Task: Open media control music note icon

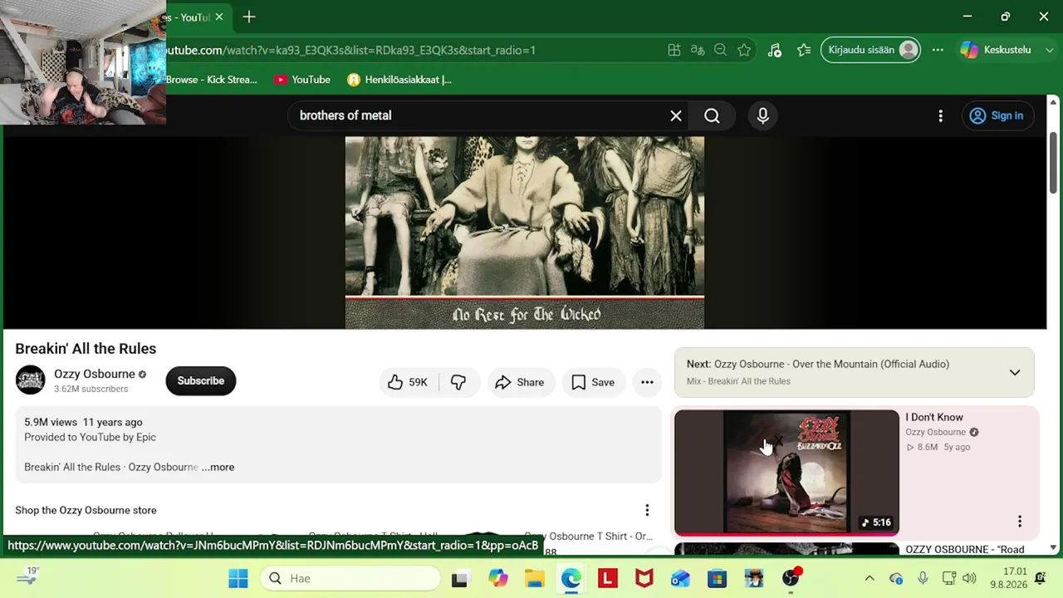Action: tap(775, 51)
